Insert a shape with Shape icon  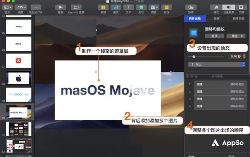[141, 7]
